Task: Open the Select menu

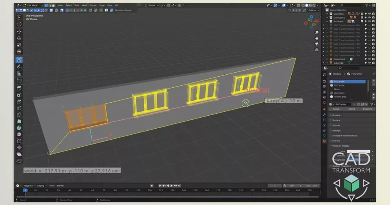Action: coord(69,5)
